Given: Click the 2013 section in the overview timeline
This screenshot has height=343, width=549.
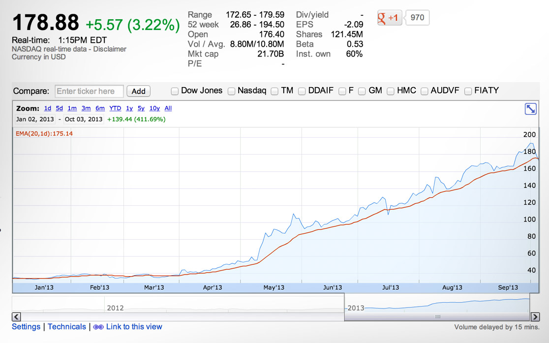Looking at the screenshot, I should click(x=356, y=308).
